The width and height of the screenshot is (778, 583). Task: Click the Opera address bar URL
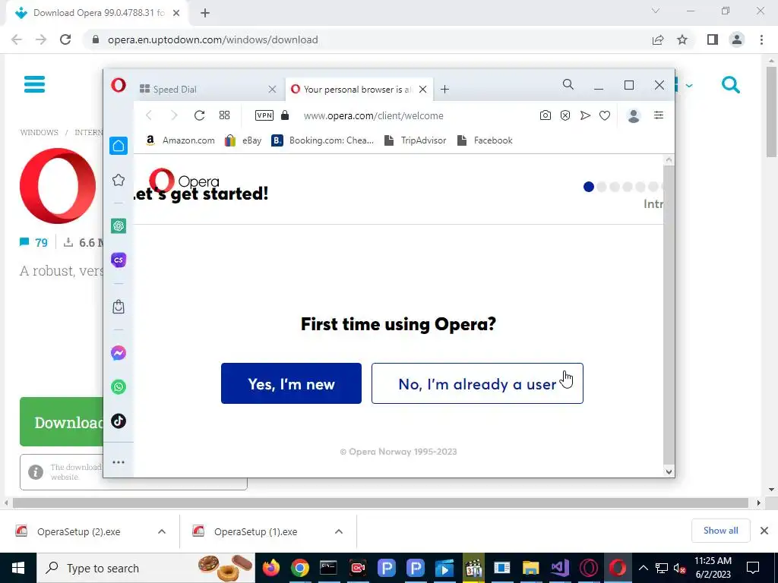[374, 115]
